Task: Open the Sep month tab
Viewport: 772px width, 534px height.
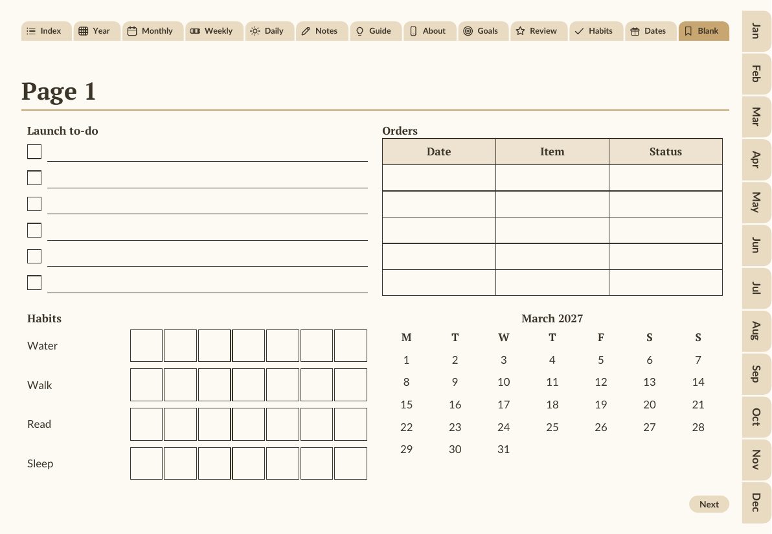Action: click(x=756, y=374)
